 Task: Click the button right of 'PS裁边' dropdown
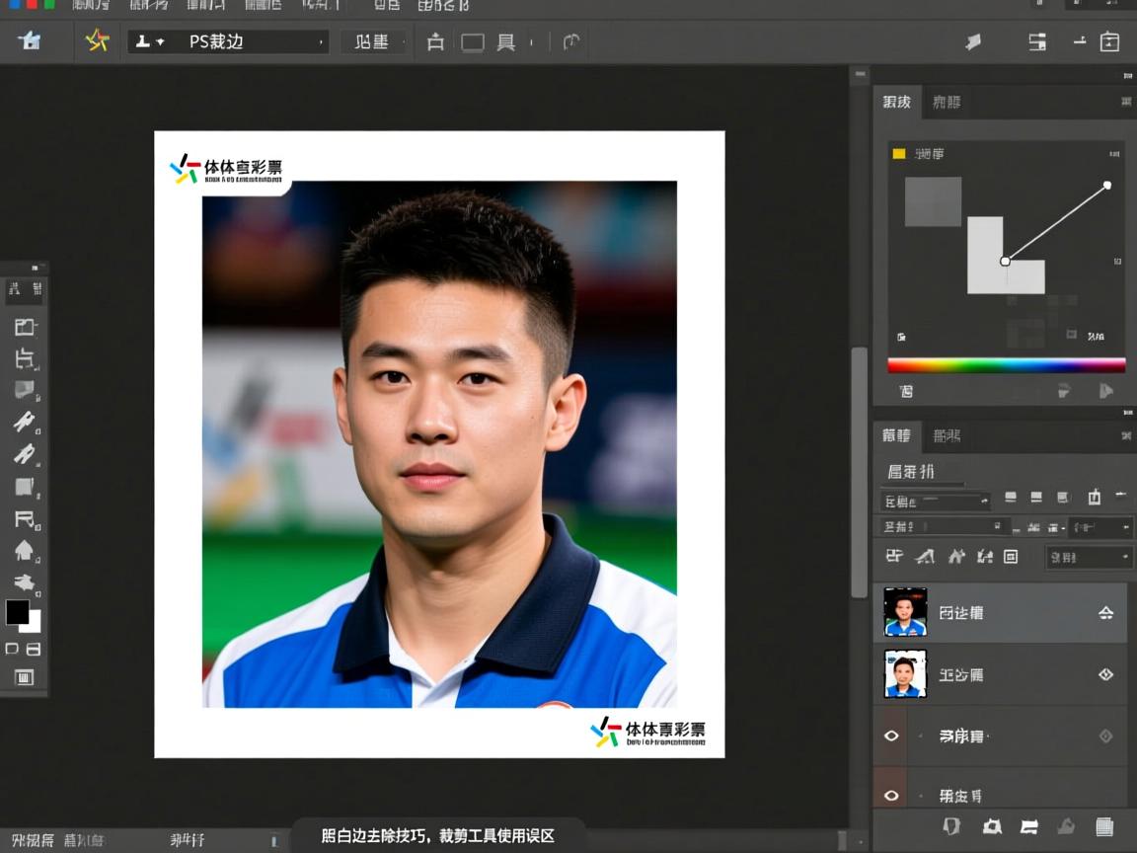click(372, 41)
